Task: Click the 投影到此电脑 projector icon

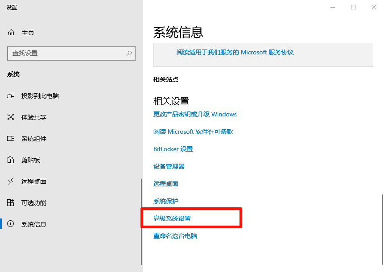Action: click(x=11, y=95)
